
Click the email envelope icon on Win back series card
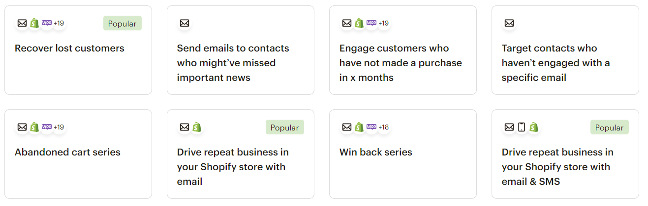[x=347, y=127]
